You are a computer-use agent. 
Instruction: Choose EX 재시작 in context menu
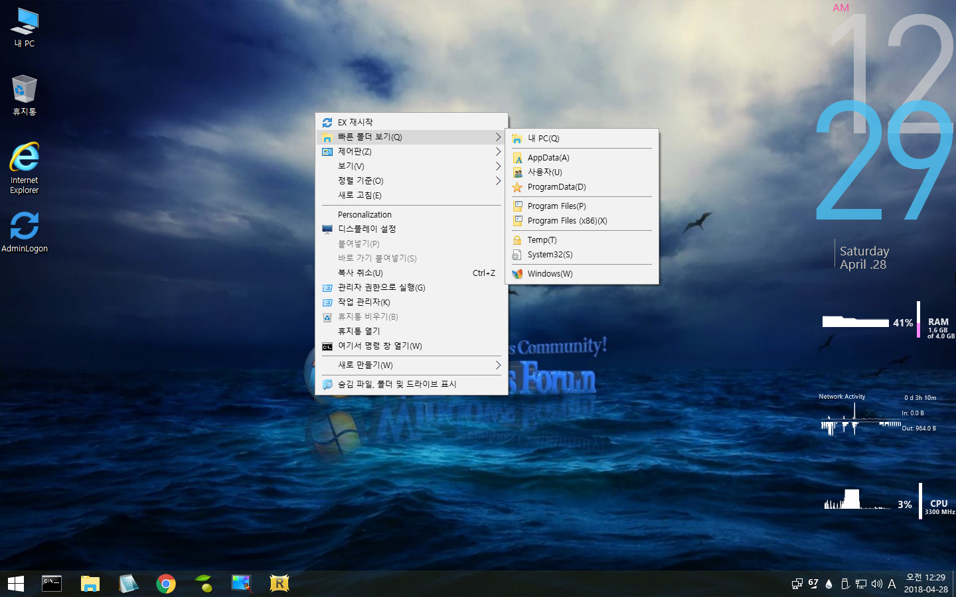(412, 122)
